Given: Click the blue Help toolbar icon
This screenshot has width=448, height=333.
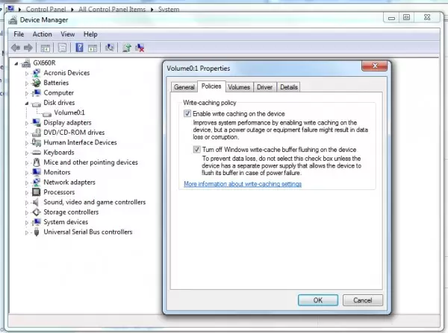Looking at the screenshot, I should (x=78, y=48).
